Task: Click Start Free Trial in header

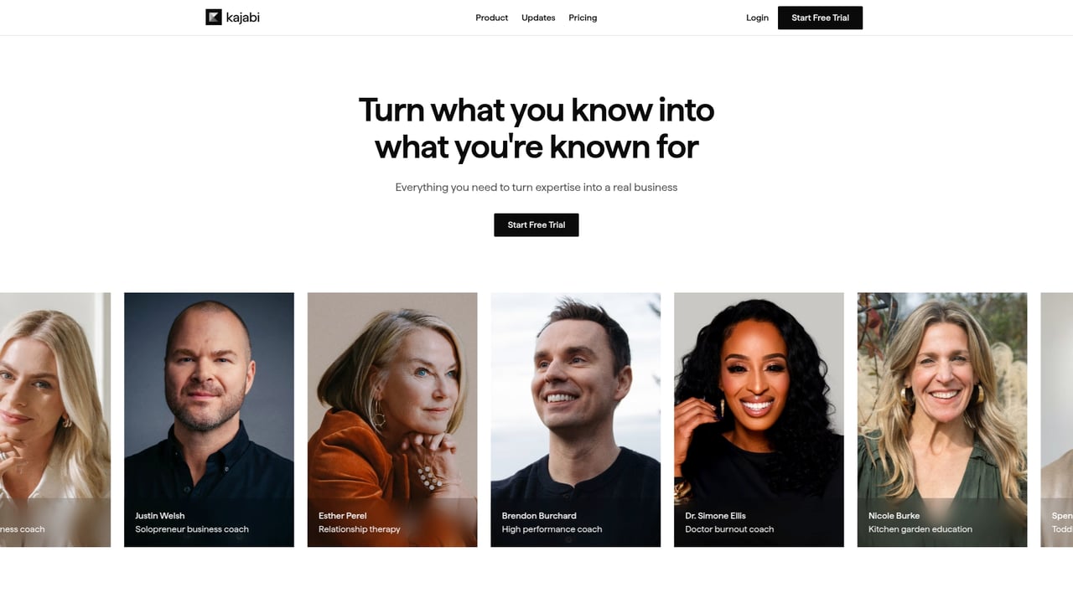Action: (x=820, y=18)
